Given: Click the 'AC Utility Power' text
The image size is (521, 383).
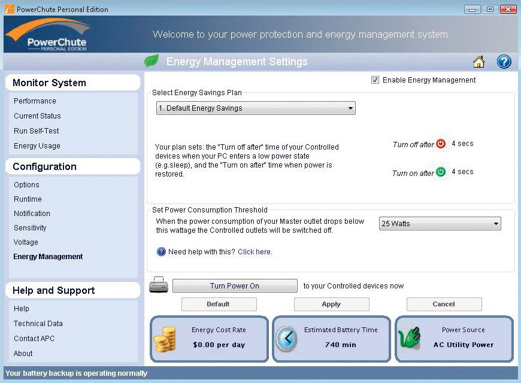Looking at the screenshot, I should (x=463, y=345).
